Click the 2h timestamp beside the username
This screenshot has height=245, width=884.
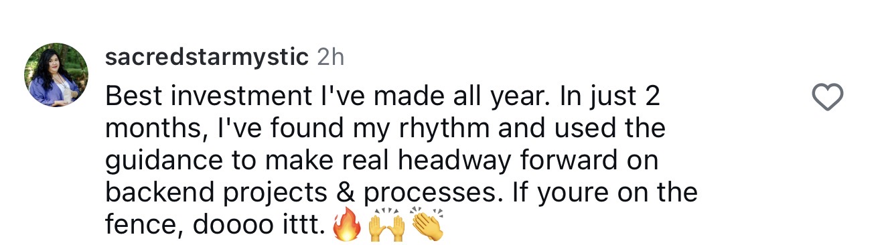330,58
